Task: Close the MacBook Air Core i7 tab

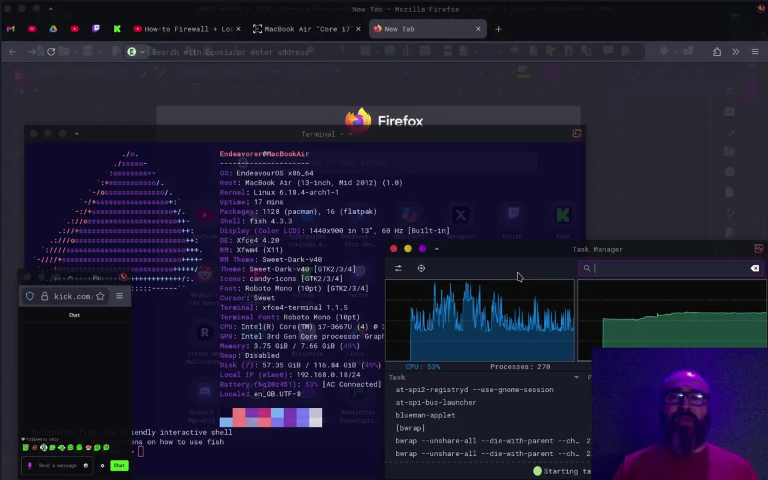Action: coord(359,29)
